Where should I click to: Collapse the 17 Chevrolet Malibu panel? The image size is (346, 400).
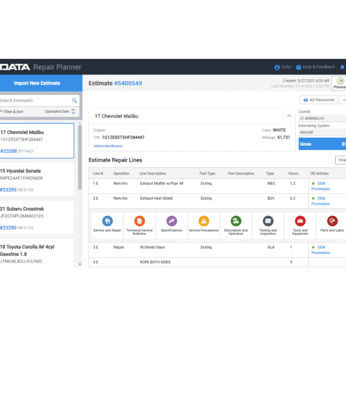click(x=289, y=116)
